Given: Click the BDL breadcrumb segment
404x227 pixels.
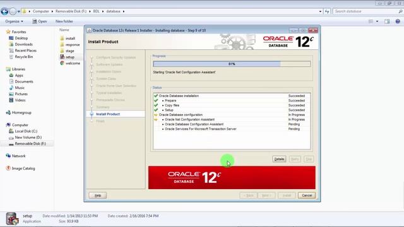Looking at the screenshot, I should [96, 11].
